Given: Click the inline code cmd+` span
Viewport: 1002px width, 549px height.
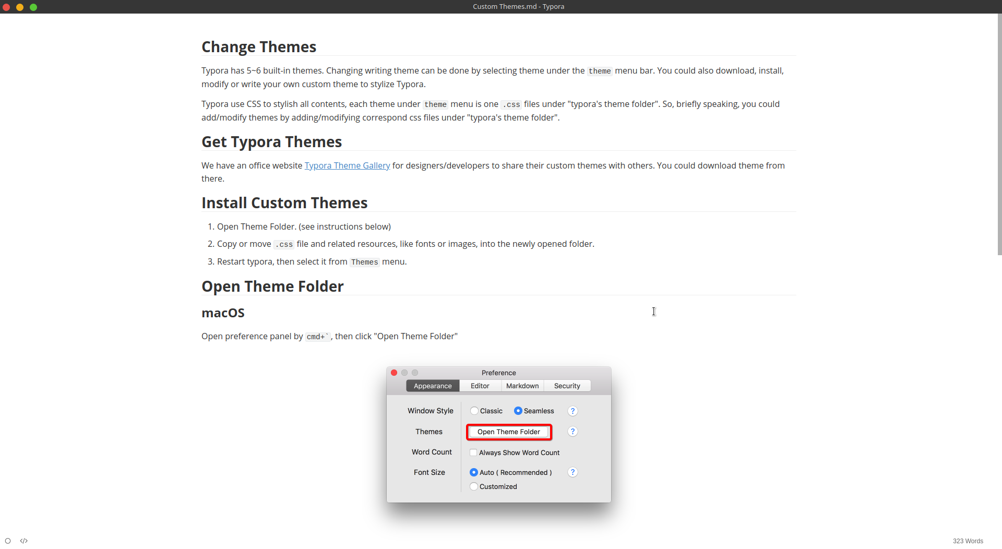Looking at the screenshot, I should (318, 337).
